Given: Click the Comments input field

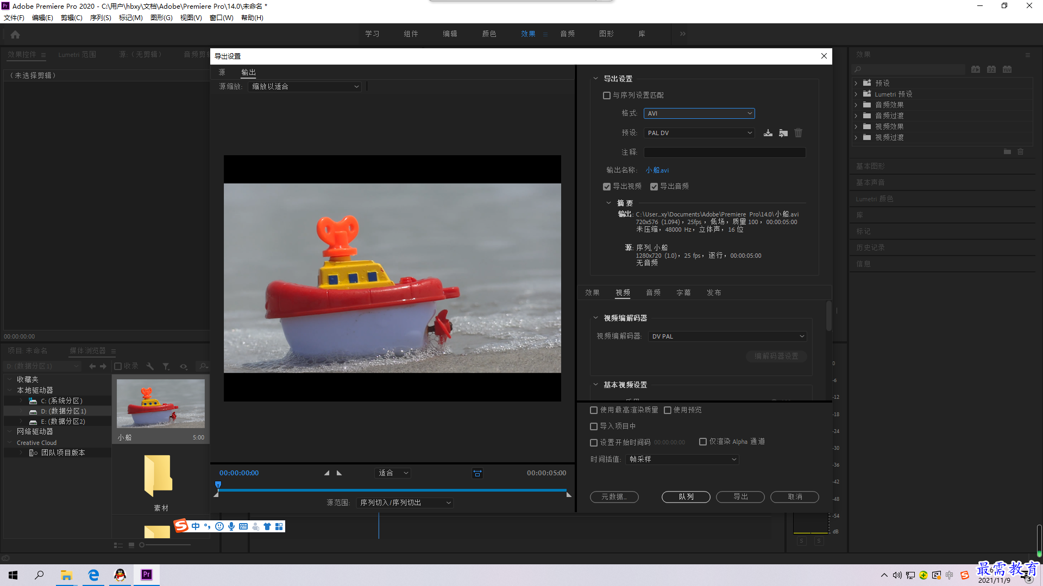Looking at the screenshot, I should [725, 153].
